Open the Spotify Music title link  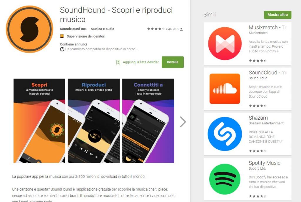(265, 163)
